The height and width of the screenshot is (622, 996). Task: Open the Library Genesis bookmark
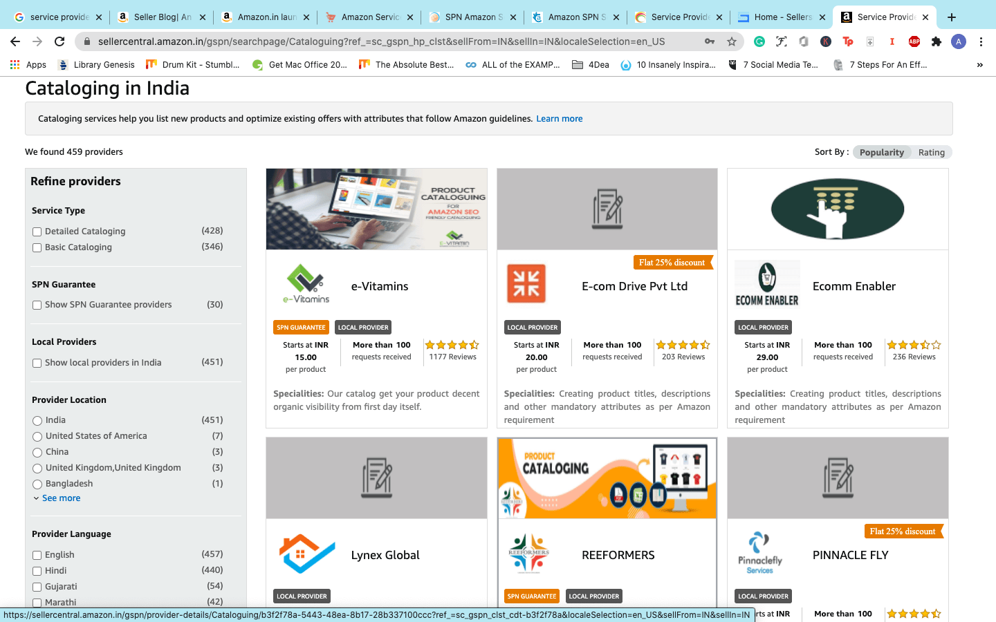[x=97, y=65]
